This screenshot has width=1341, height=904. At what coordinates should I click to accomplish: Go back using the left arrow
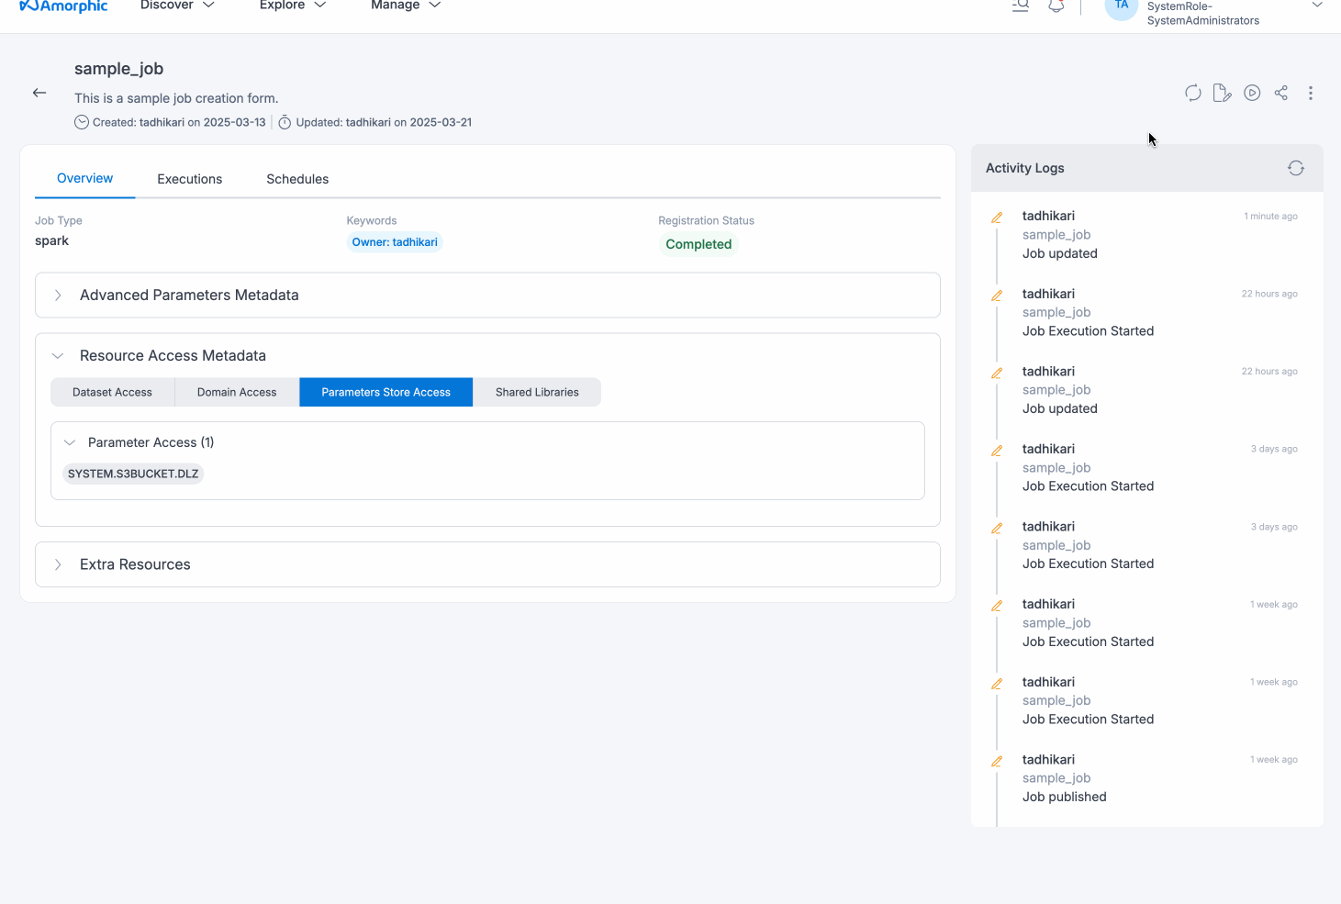click(39, 93)
